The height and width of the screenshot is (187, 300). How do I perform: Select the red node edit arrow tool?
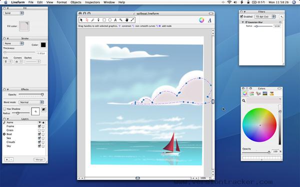tap(87, 20)
